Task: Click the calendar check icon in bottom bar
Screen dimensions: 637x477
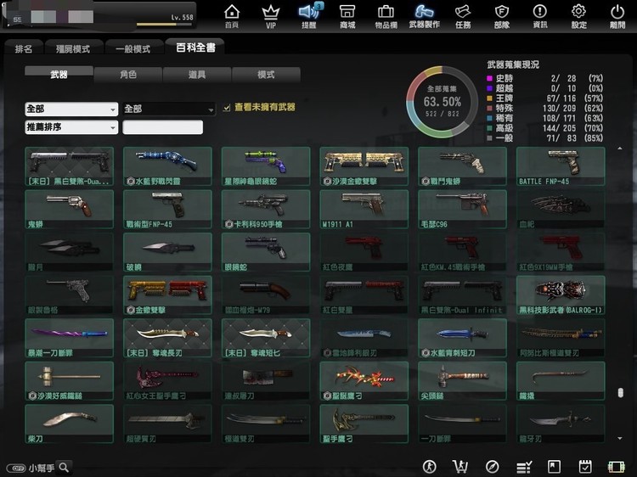Action: pyautogui.click(x=585, y=467)
